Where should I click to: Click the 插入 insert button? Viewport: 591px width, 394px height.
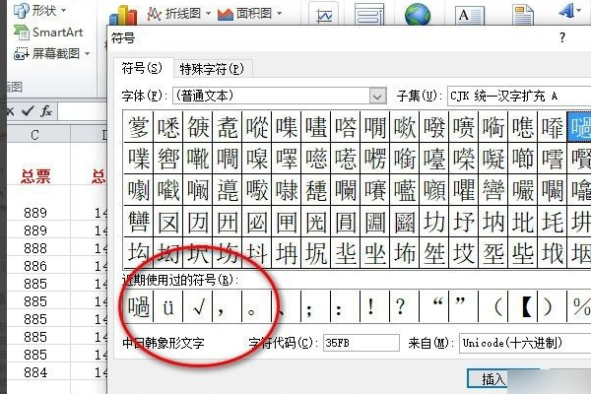coord(493,379)
